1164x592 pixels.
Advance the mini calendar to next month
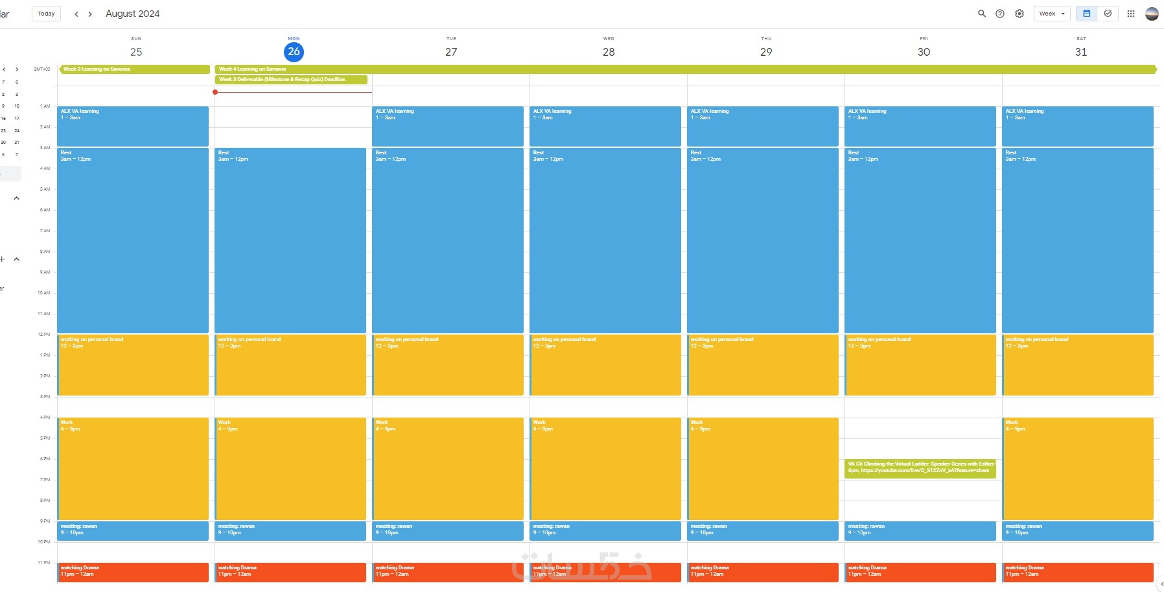click(x=17, y=69)
